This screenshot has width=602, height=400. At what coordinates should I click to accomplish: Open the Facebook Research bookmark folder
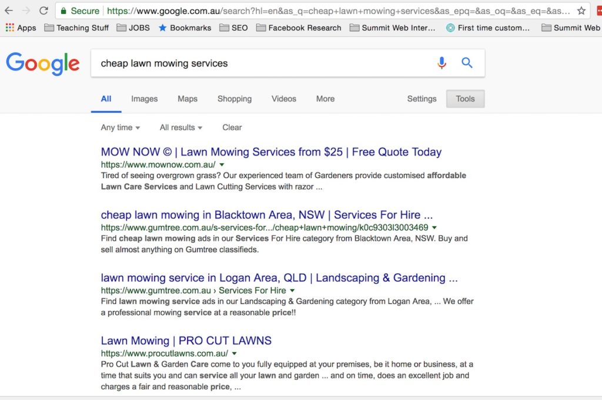tap(298, 28)
